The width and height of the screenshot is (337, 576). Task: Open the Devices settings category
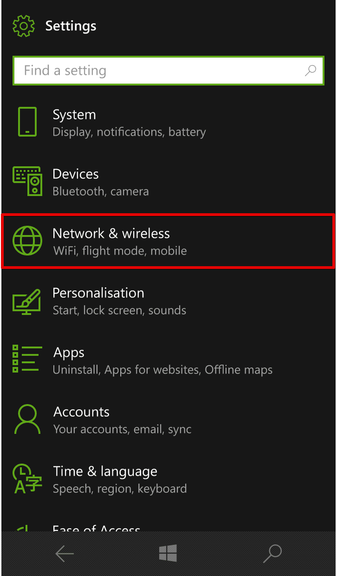(x=168, y=182)
